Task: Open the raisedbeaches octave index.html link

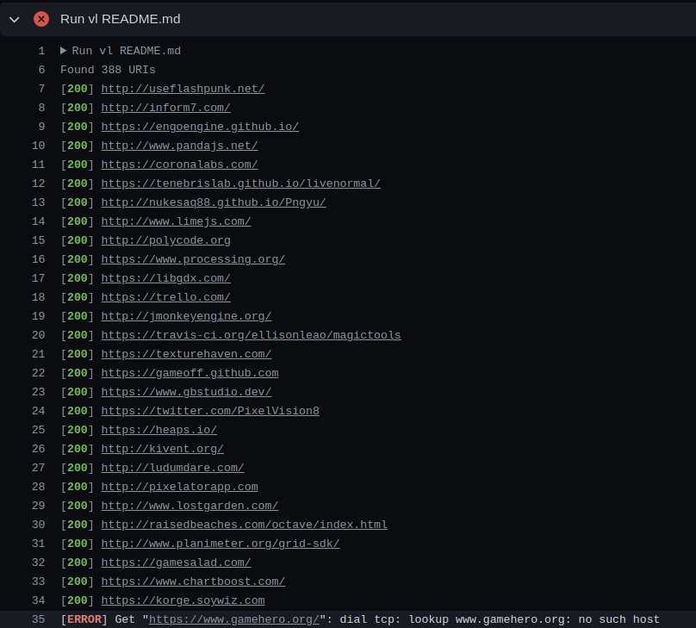Action: (x=244, y=525)
